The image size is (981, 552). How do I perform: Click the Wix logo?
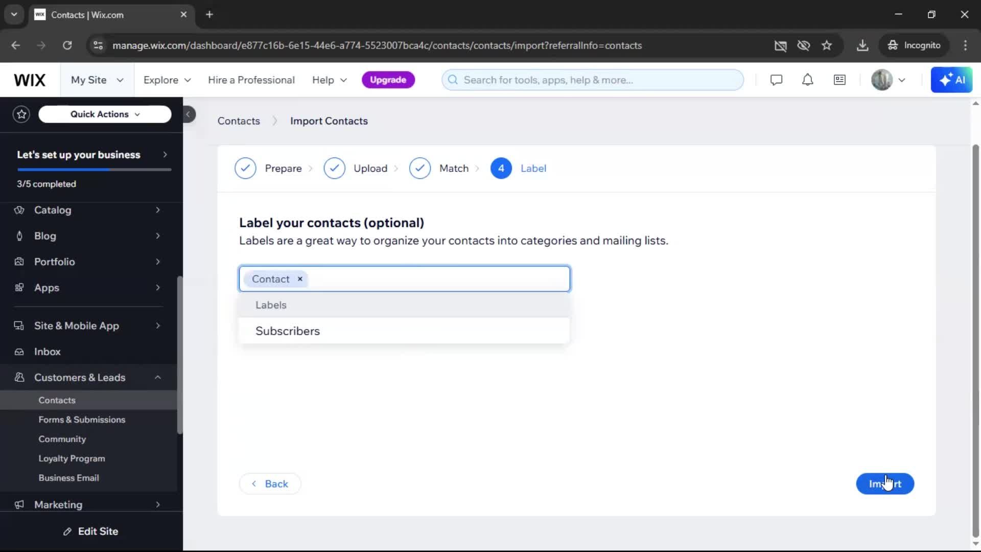(x=30, y=80)
